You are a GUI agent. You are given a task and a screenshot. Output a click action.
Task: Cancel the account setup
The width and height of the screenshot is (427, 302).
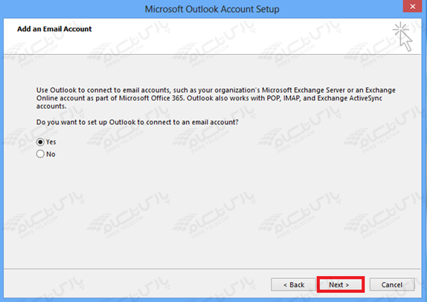coord(392,285)
